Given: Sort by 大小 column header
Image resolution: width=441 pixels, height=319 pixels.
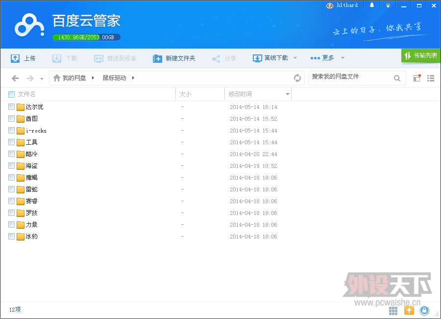Looking at the screenshot, I should (x=185, y=94).
